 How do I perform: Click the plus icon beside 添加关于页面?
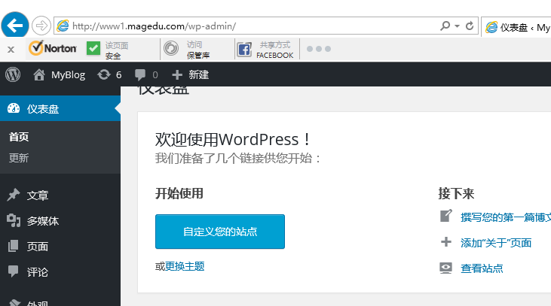[446, 242]
